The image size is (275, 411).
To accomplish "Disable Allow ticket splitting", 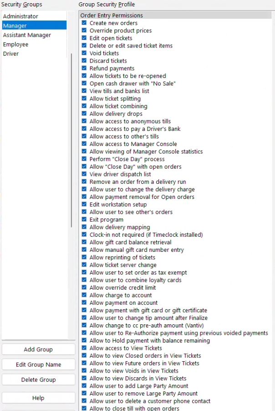I will coord(84,99).
